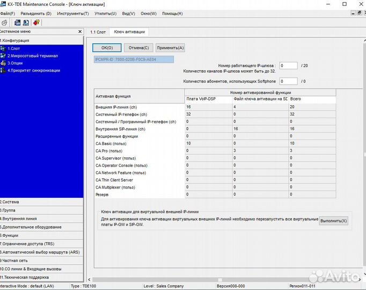Select 4.Приоритет синхронизации sidebar item

pyautogui.click(x=33, y=70)
